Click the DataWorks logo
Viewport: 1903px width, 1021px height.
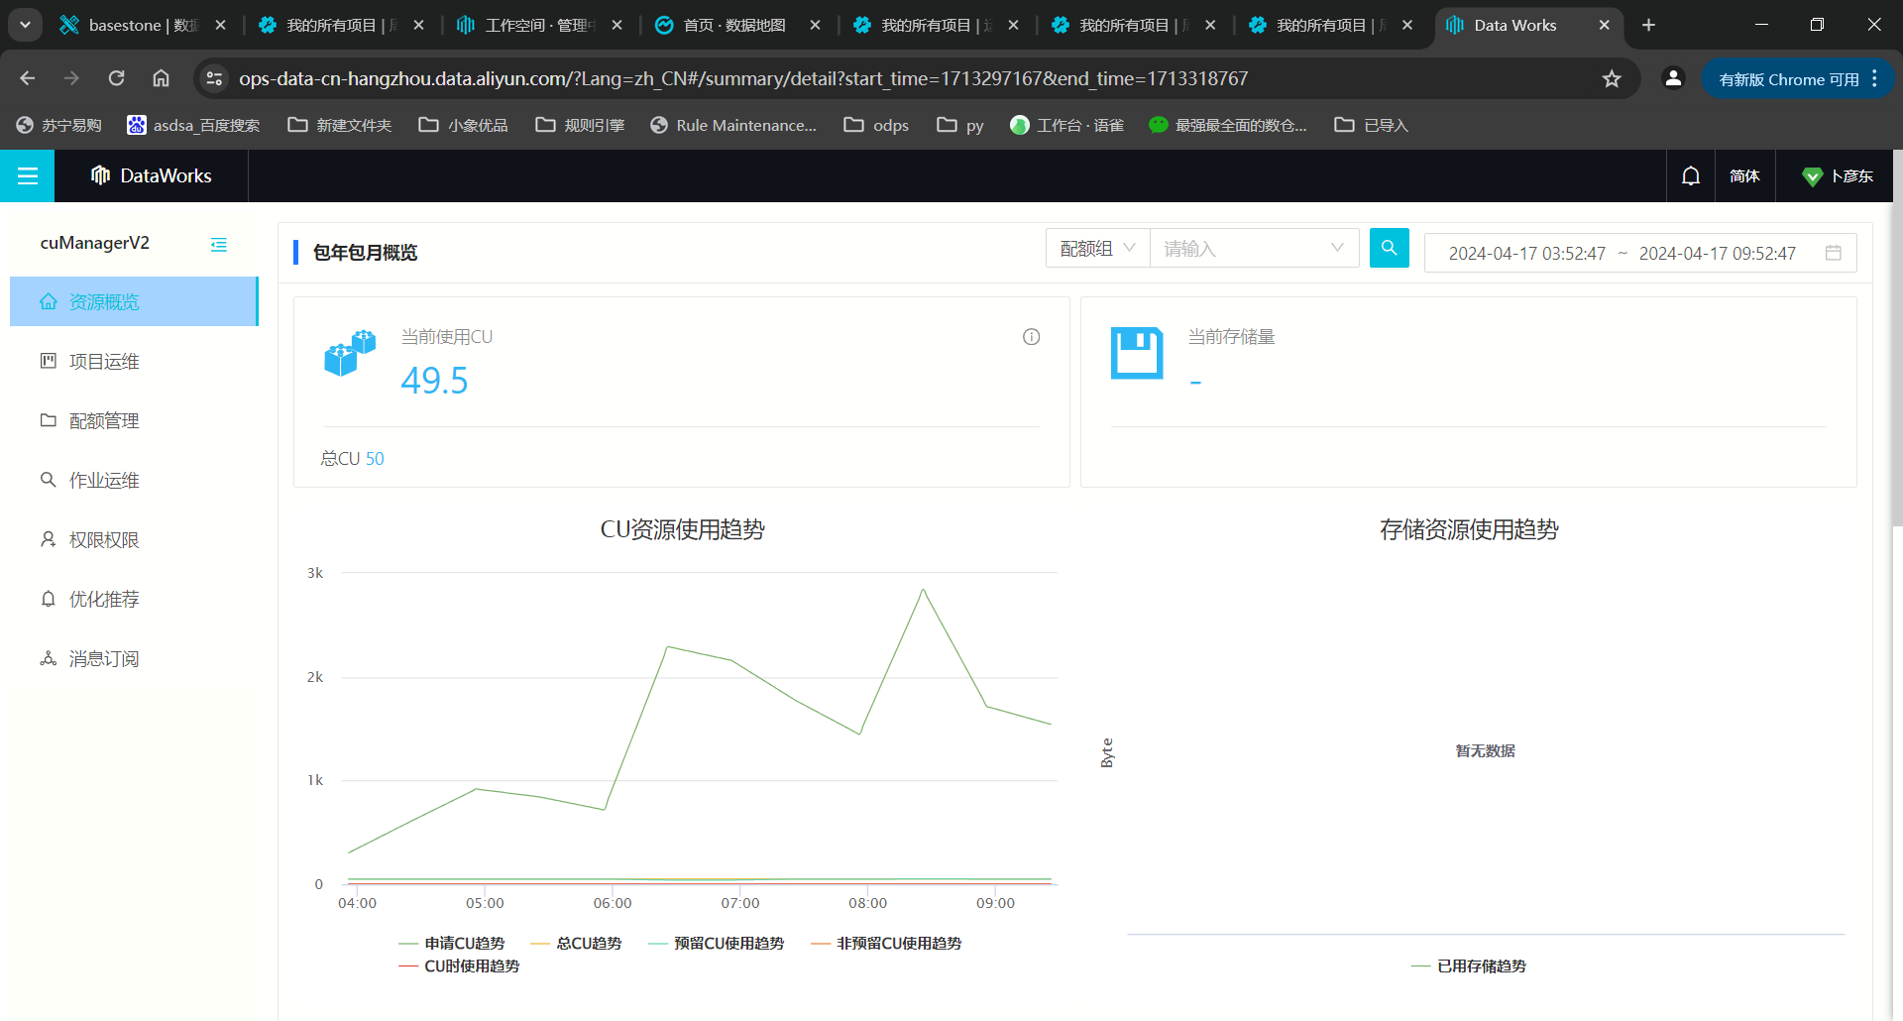152,175
